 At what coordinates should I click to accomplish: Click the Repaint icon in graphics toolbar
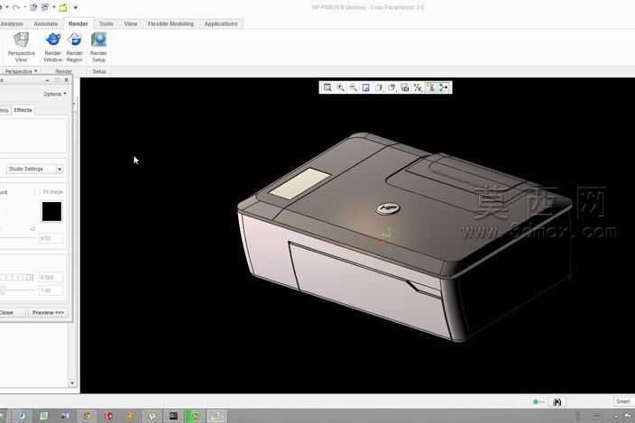(x=365, y=87)
